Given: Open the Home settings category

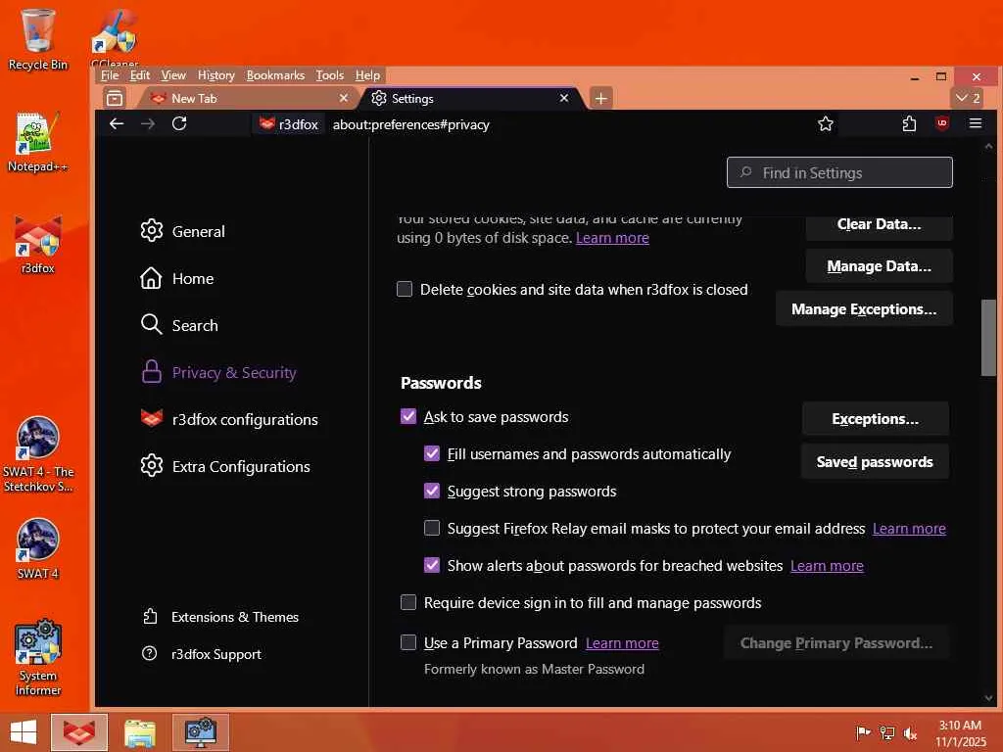Looking at the screenshot, I should tap(177, 278).
